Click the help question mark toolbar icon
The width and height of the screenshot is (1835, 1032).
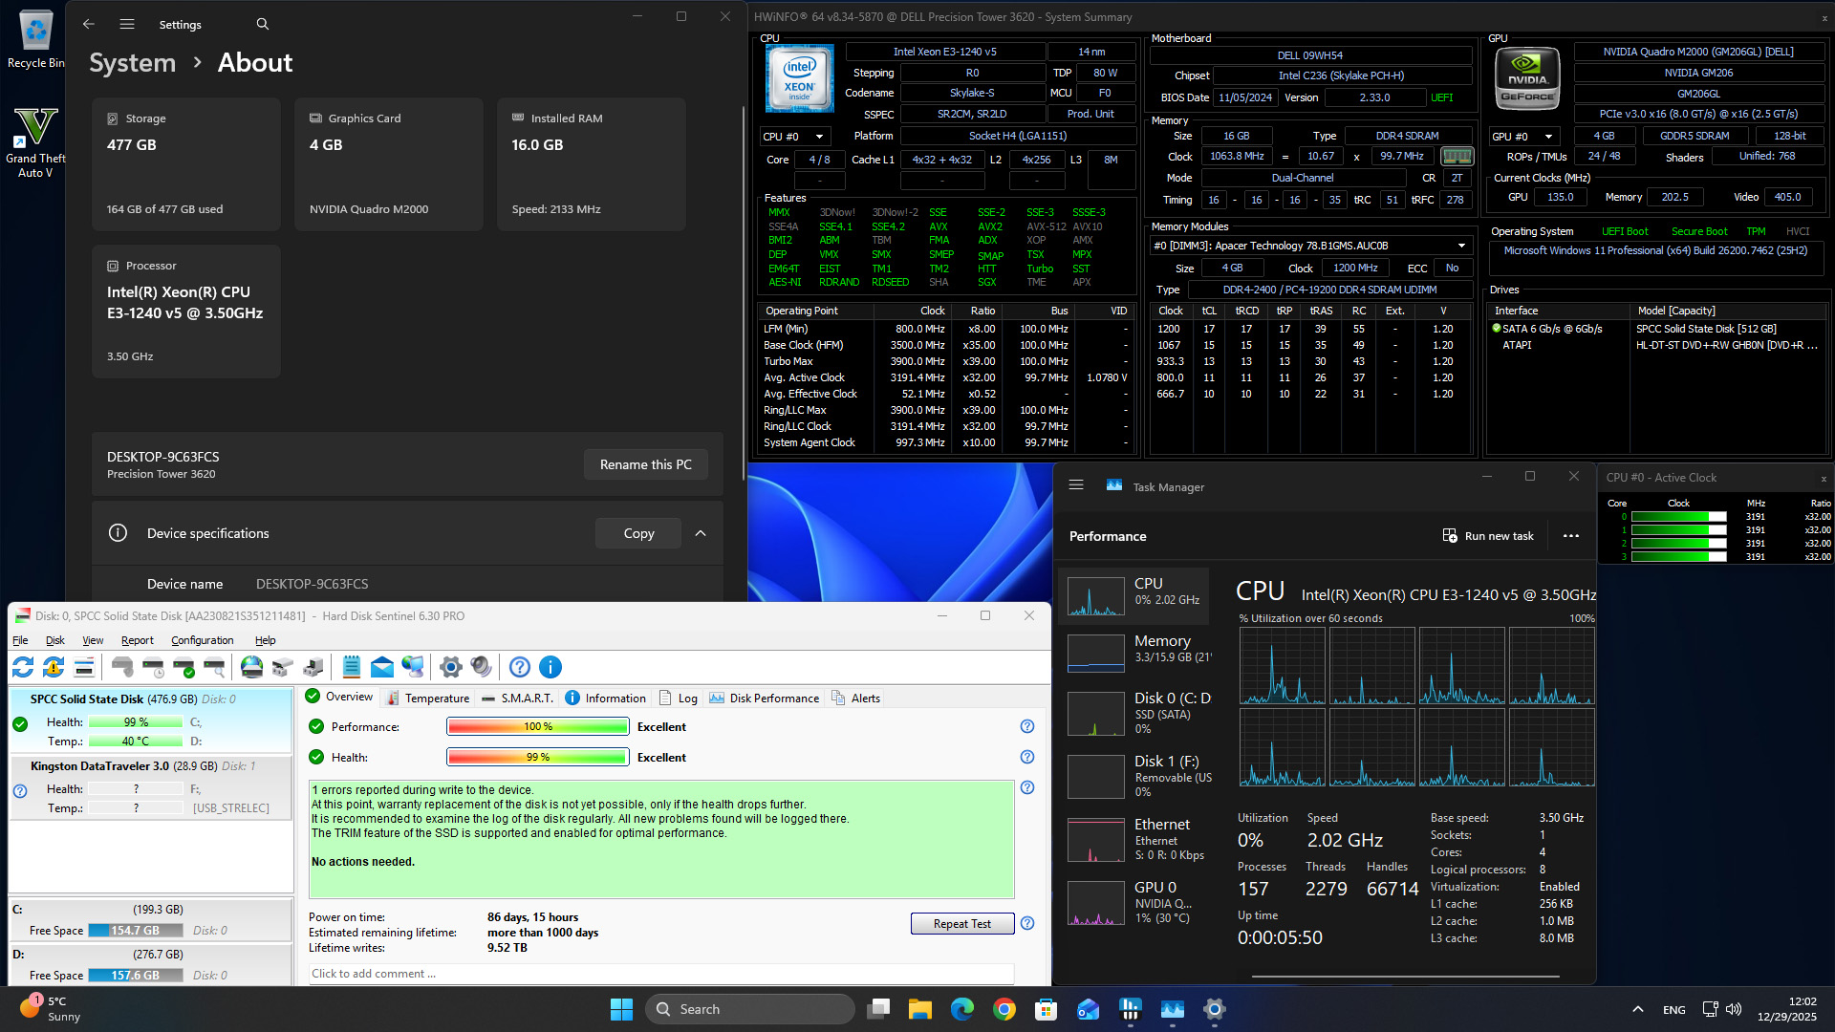tap(519, 667)
